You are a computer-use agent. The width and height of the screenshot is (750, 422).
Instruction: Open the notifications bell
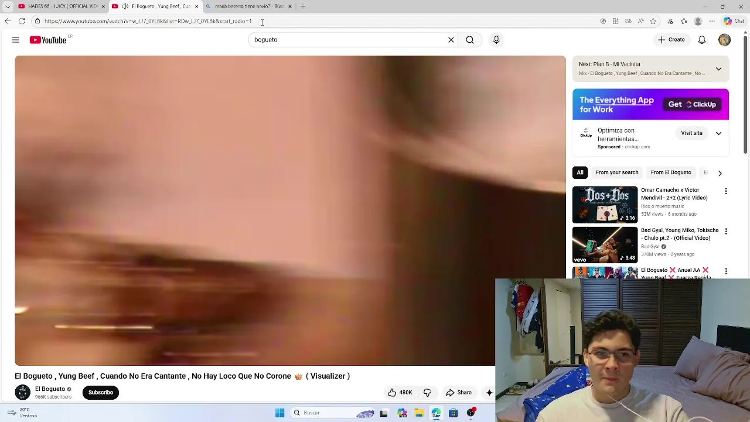coord(702,40)
